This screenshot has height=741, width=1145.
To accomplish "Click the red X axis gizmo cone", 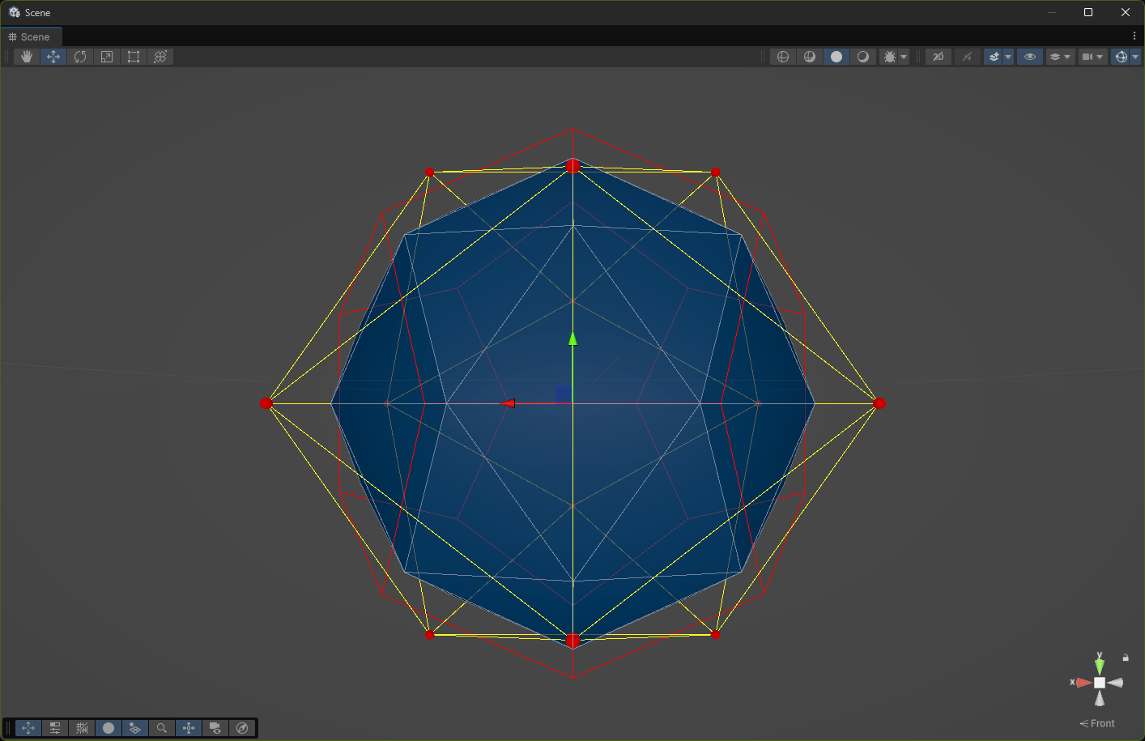I will [1083, 683].
